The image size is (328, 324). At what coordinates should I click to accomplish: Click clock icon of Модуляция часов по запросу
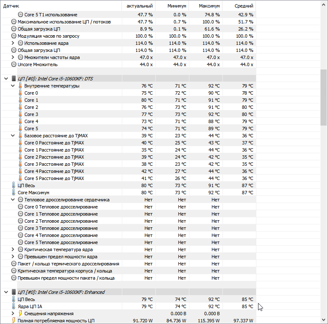[x=13, y=36]
